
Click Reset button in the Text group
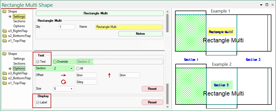point(152,89)
